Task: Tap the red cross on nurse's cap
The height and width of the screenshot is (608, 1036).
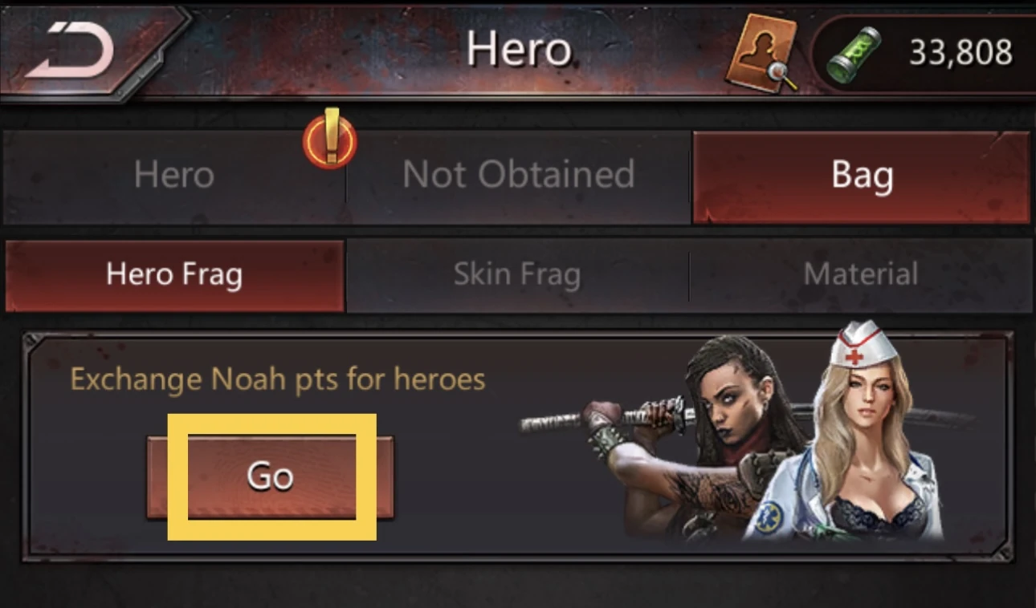Action: tap(854, 355)
